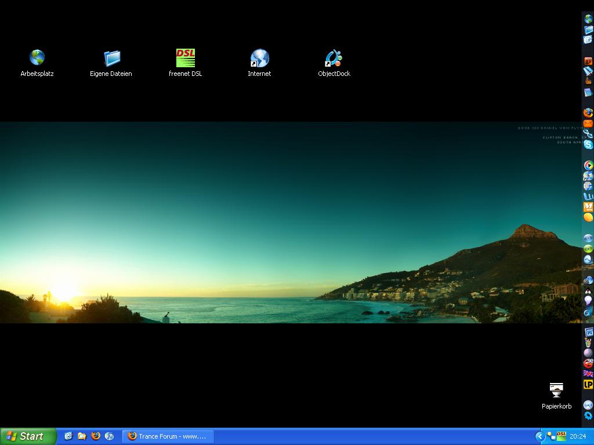Open the Eigene Dateien folder
Screen dimensions: 594x445
111,58
